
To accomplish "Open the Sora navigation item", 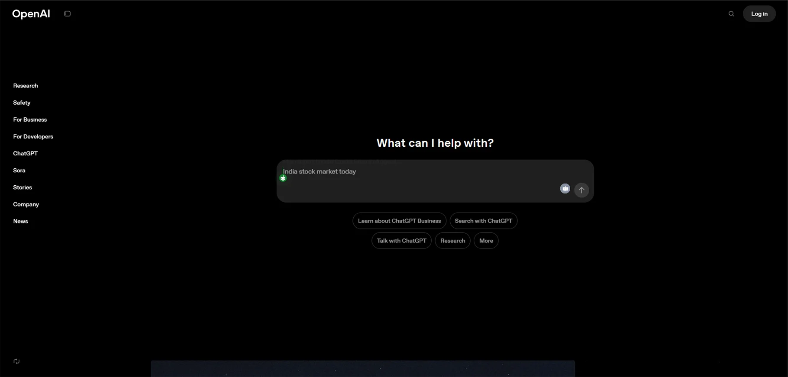I will [19, 171].
